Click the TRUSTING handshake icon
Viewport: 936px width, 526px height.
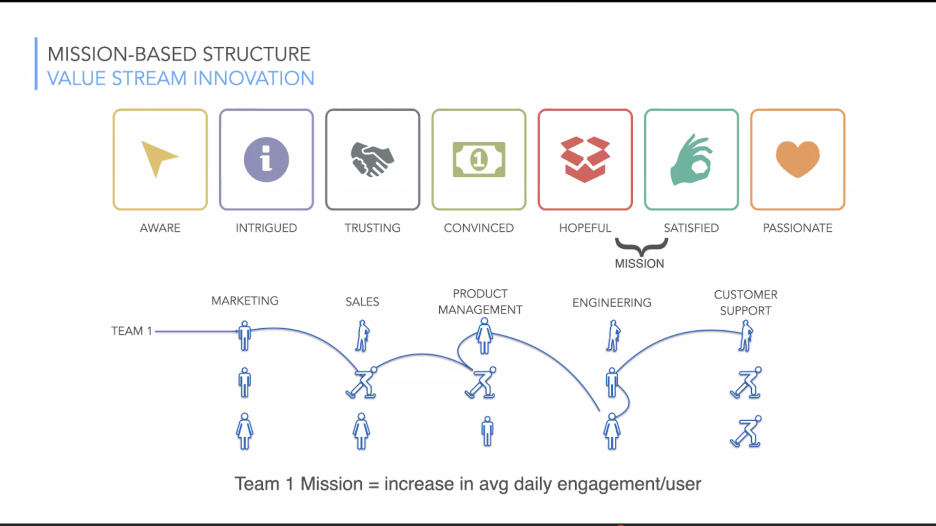tap(372, 159)
